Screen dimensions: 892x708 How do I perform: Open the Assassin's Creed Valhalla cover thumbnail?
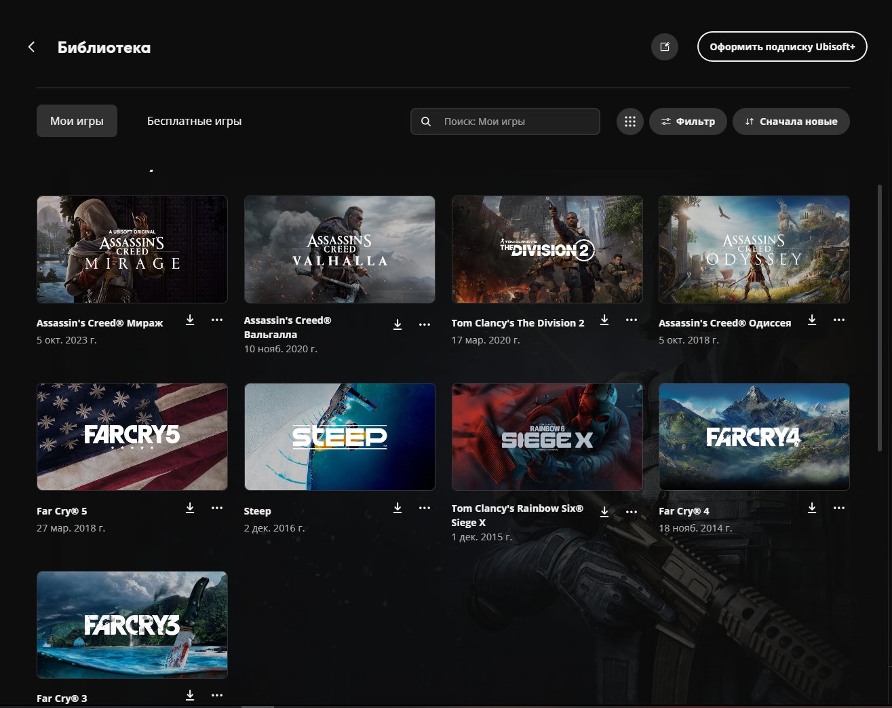pyautogui.click(x=340, y=250)
